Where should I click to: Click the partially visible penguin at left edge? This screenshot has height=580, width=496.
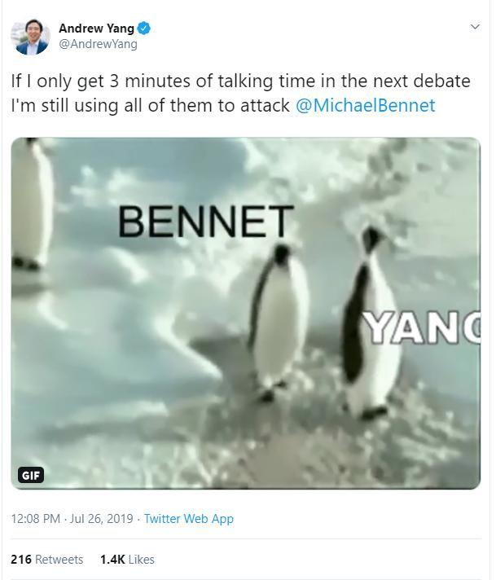[32, 204]
